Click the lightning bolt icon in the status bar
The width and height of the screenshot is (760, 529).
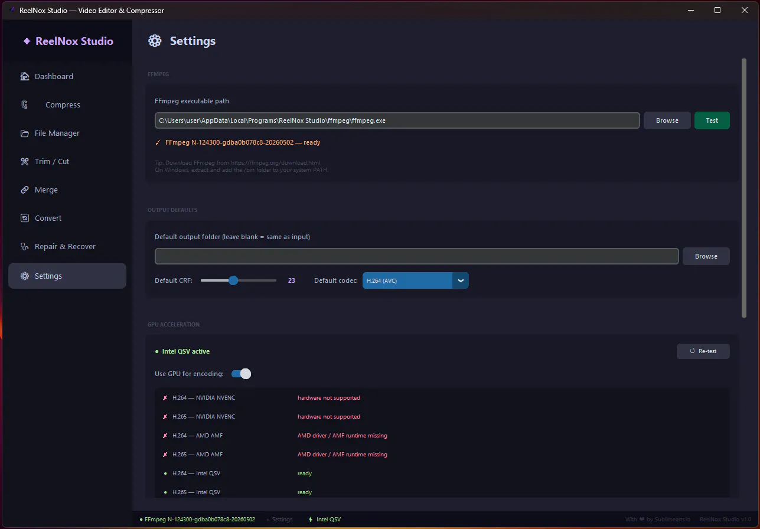point(310,520)
